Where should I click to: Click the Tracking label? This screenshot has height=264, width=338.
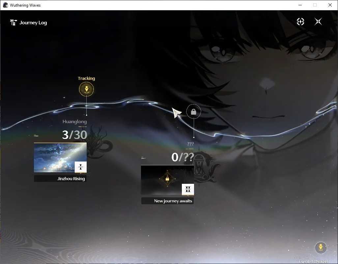[86, 78]
